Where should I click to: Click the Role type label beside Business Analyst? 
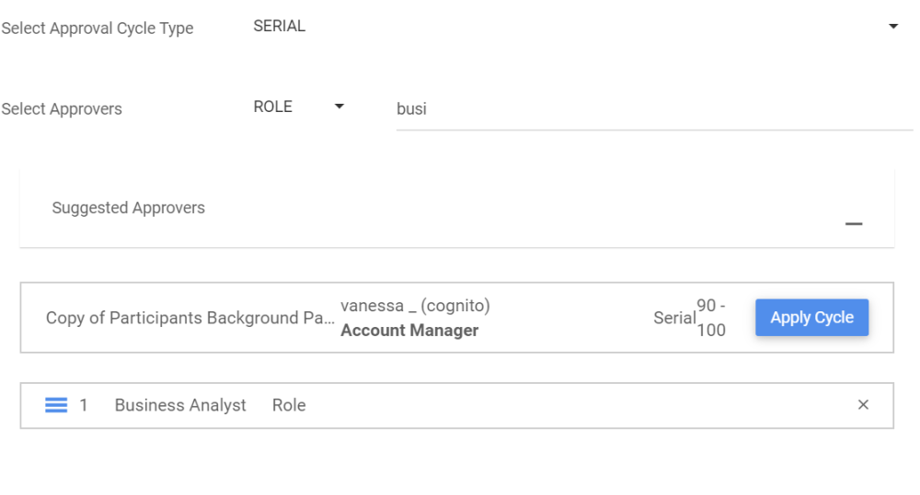(289, 406)
